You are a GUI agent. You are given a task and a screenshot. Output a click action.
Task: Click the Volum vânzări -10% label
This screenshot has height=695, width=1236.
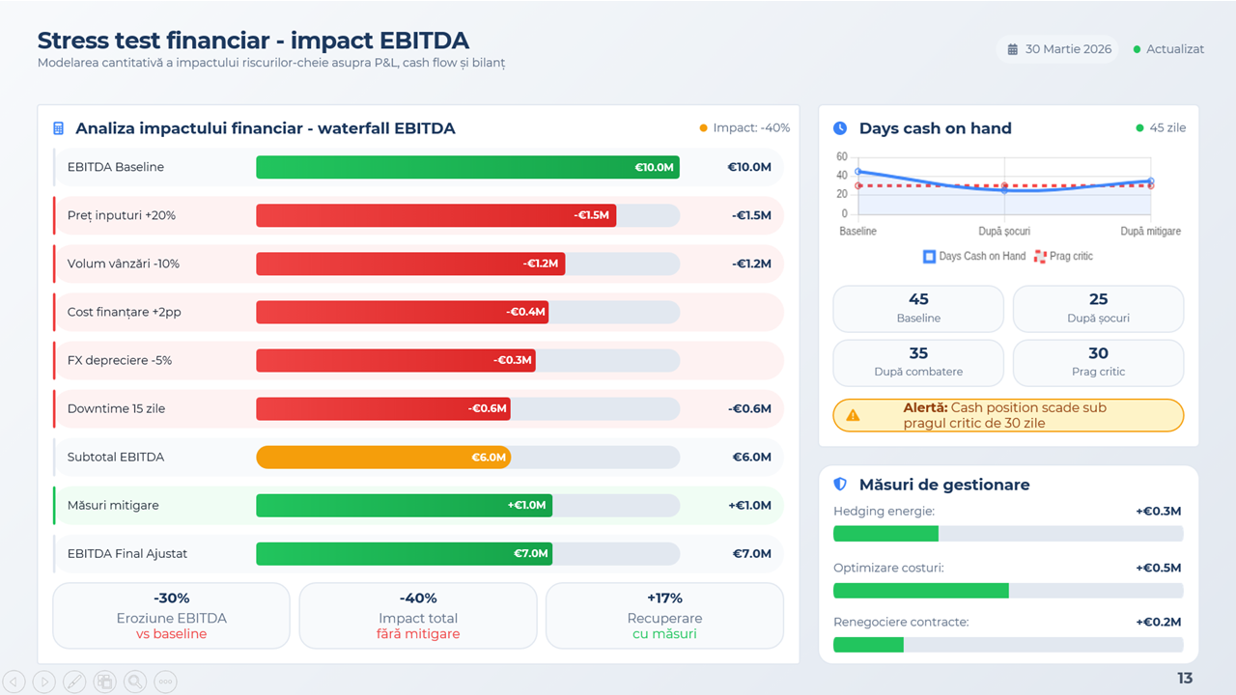124,264
